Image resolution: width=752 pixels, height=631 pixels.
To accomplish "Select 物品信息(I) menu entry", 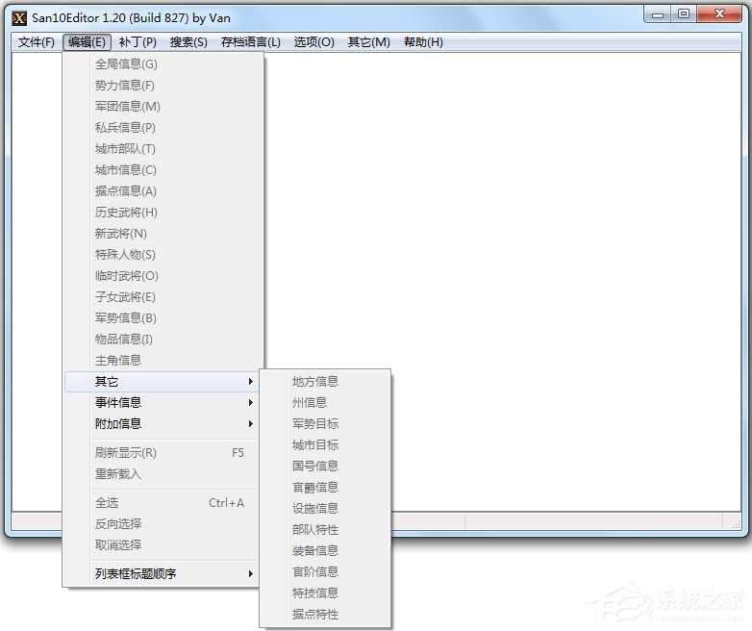I will click(x=163, y=339).
